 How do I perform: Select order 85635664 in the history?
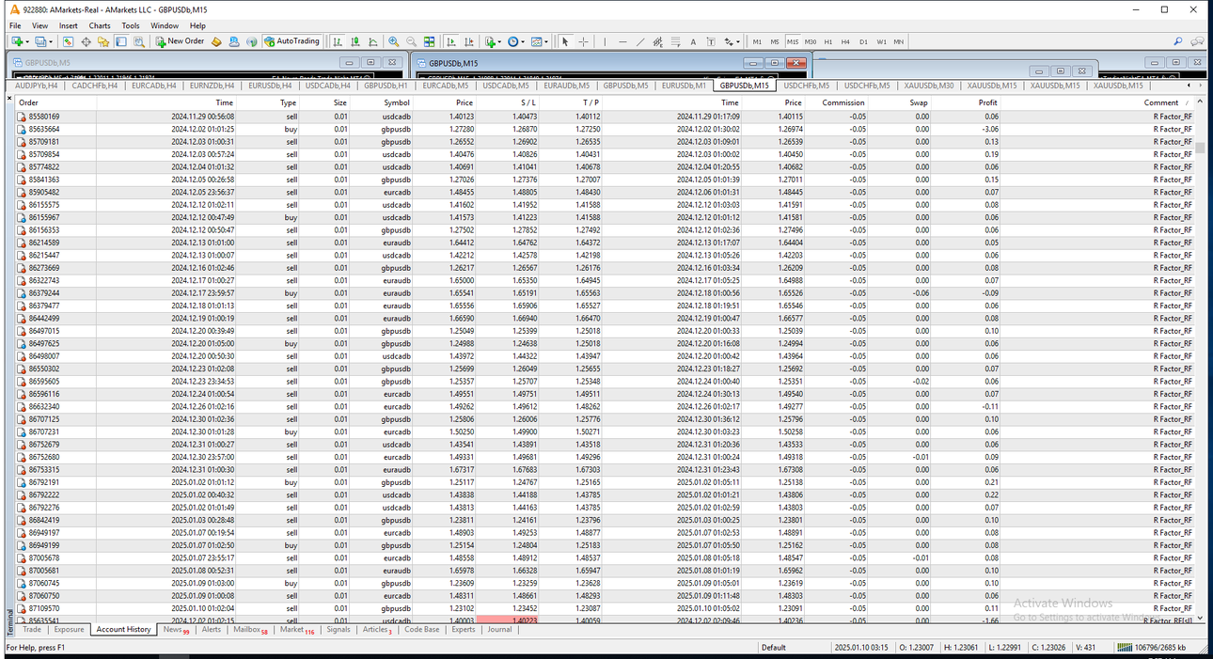pos(606,129)
